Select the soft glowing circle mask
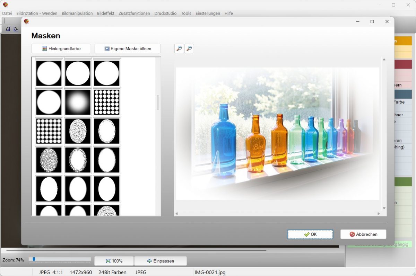 click(78, 102)
